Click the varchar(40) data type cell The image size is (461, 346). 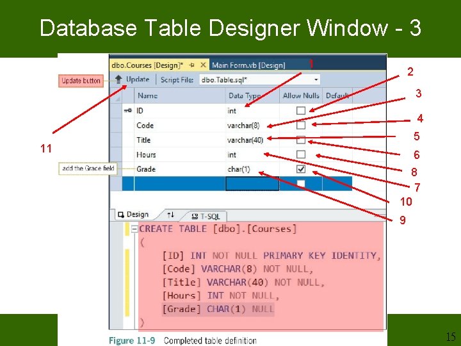[x=252, y=140]
